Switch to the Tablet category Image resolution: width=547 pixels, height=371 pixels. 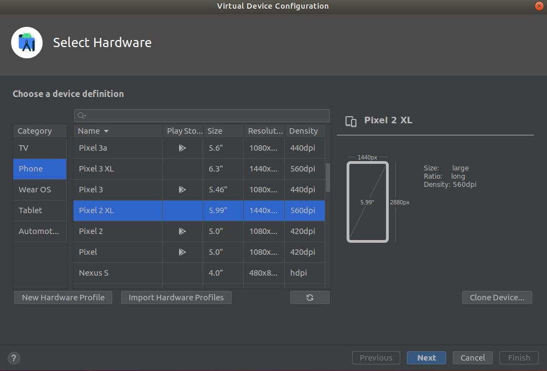(40, 210)
